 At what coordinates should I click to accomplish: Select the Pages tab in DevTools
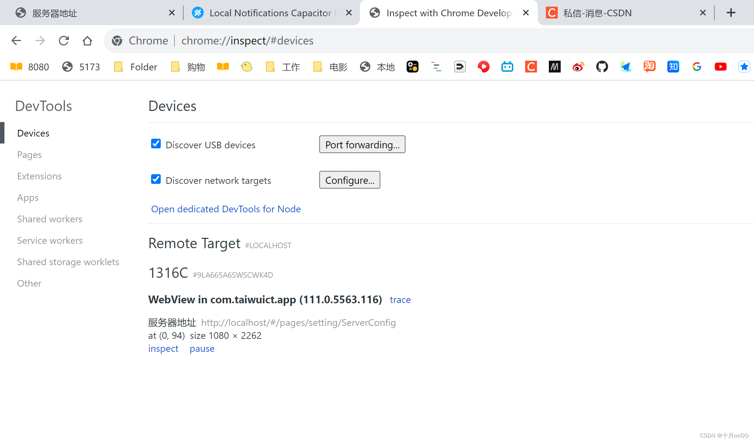tap(30, 155)
